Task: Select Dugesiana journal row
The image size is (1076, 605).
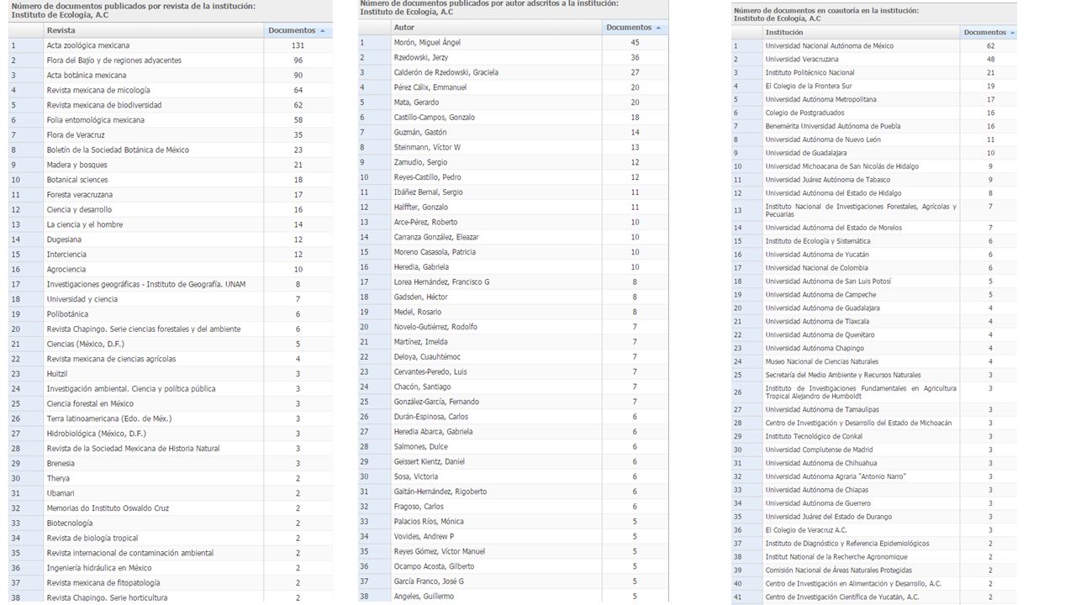Action: (x=171, y=239)
